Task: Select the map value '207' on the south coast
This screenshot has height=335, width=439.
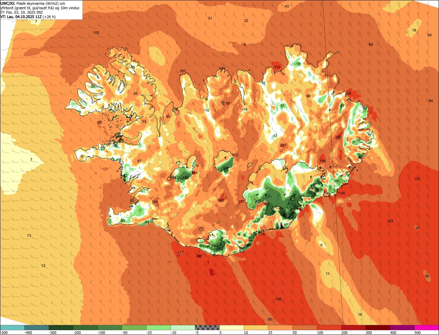Action: coord(199,256)
